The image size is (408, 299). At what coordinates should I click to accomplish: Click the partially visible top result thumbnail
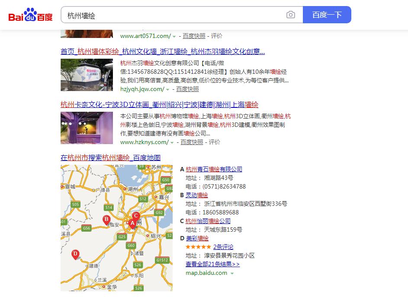pos(87,34)
